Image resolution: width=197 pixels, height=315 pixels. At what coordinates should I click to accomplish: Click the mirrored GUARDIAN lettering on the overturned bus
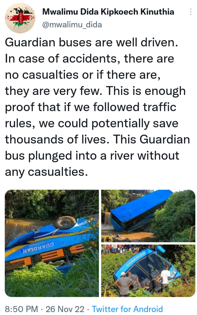(38, 247)
